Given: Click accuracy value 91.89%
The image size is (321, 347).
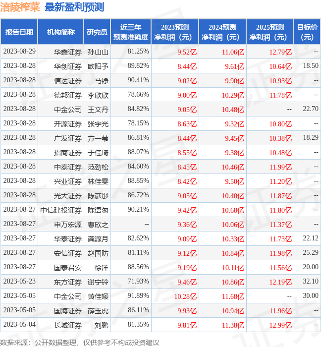Looking at the screenshot, I should [x=138, y=295].
